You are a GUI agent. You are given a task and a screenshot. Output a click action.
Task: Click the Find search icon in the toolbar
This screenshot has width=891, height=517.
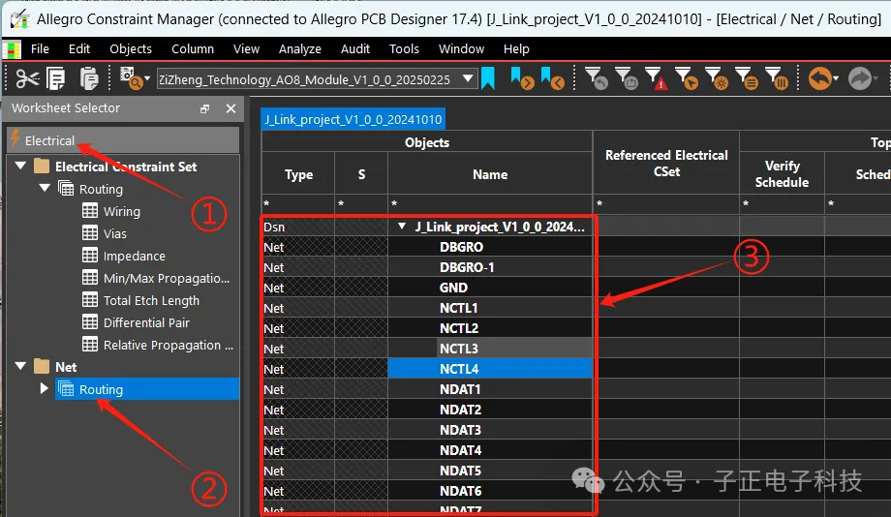[x=132, y=78]
